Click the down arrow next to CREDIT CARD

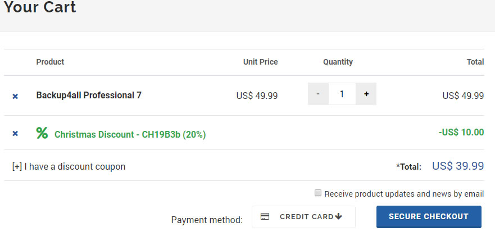(338, 216)
